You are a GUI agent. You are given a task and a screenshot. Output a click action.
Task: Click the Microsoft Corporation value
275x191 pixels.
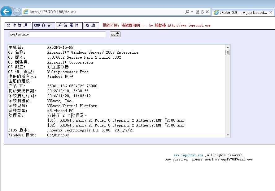pyautogui.click(x=70, y=62)
